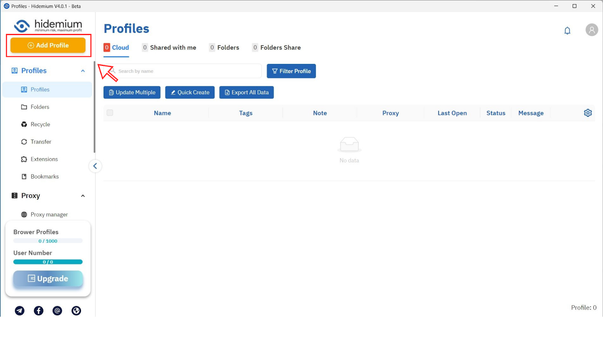Viewport: 603px width, 339px height.
Task: Collapse the sidebar with the chevron button
Action: pos(95,166)
